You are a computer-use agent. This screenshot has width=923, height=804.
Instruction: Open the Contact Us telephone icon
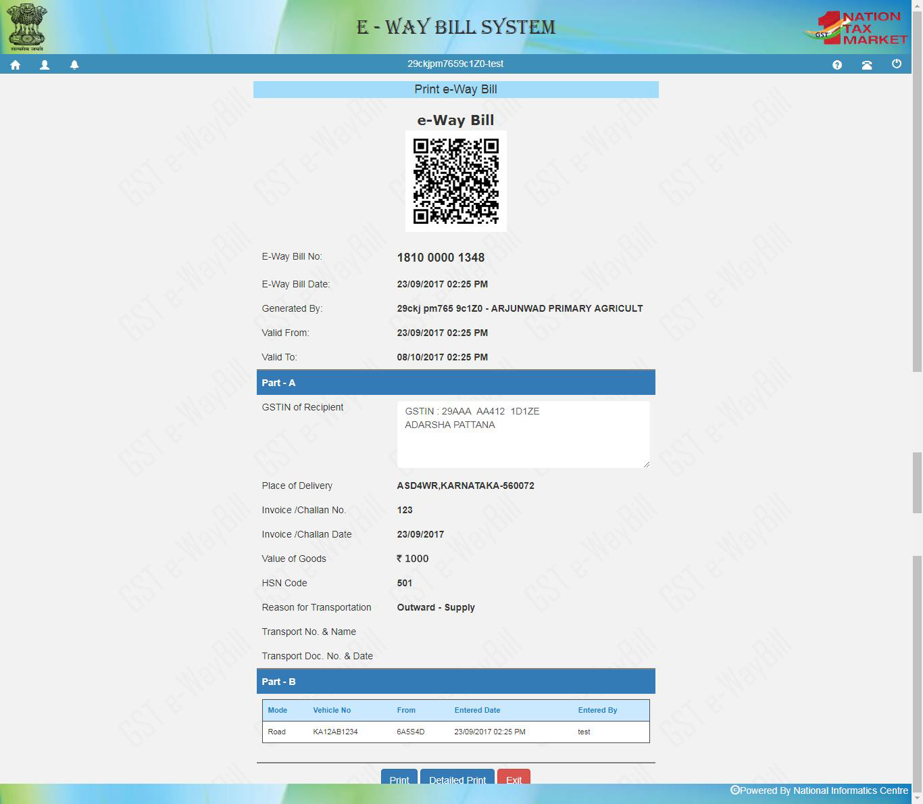(867, 64)
